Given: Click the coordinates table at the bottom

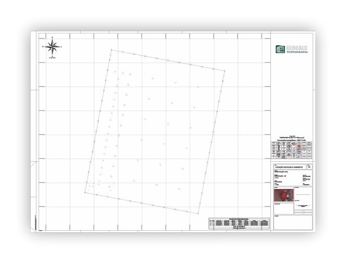Looking at the screenshot, I should coord(240,223).
